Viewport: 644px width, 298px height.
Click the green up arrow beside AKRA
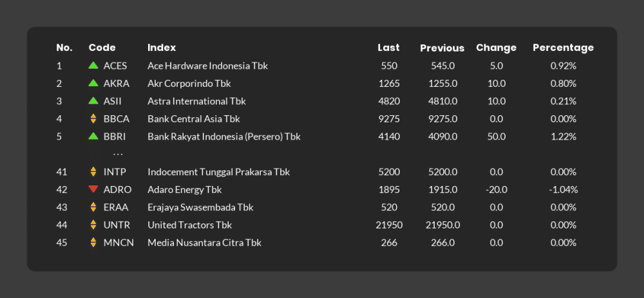coord(93,83)
